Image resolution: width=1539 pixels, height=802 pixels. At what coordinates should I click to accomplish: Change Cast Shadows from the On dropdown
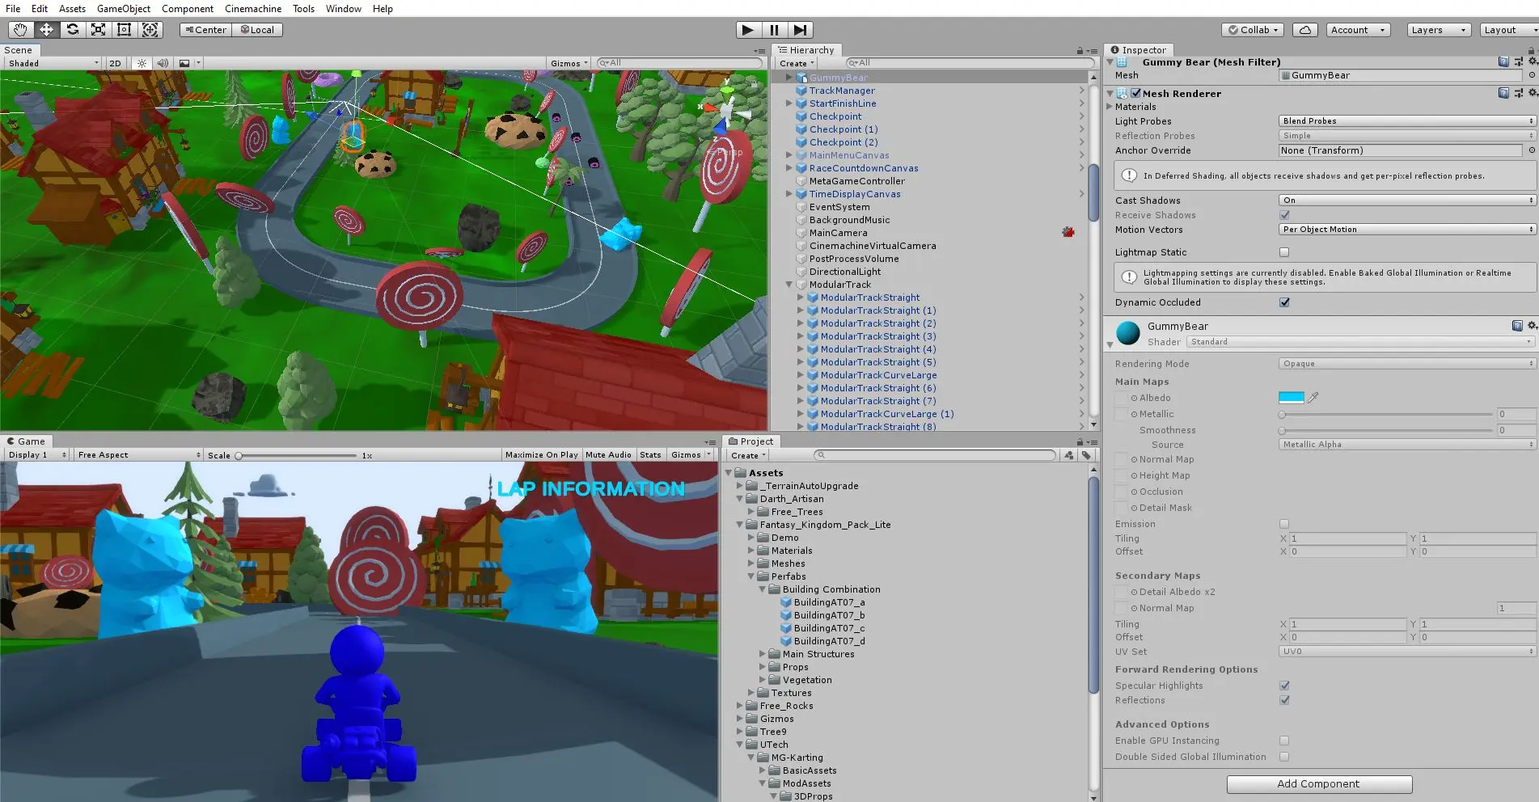1406,200
